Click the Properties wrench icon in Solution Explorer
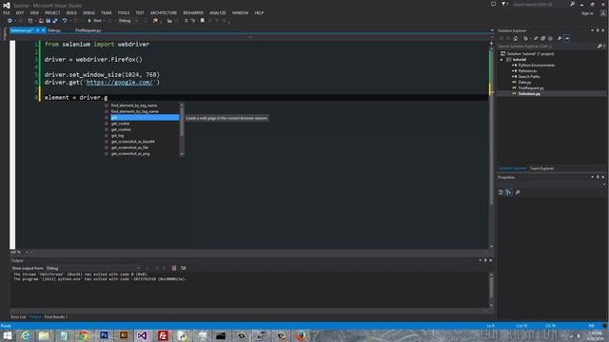This screenshot has width=609, height=342. (560, 38)
